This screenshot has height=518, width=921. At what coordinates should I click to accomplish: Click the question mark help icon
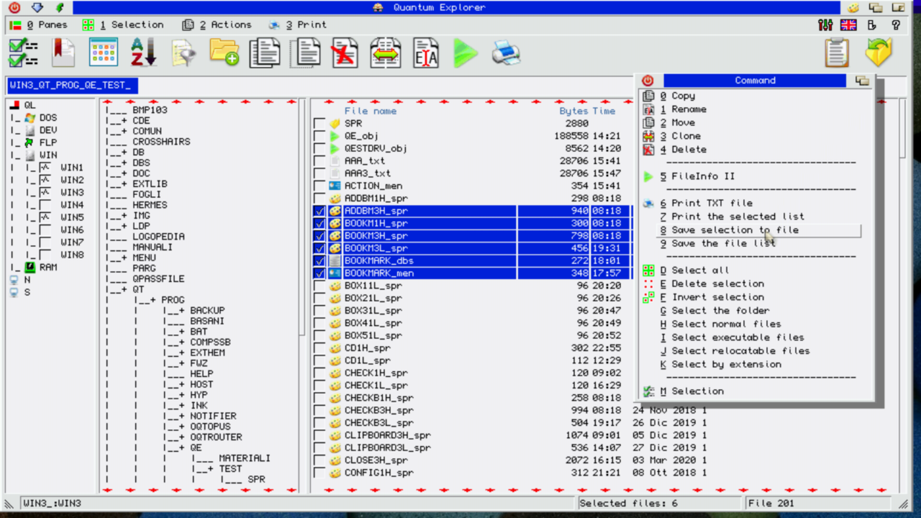(x=896, y=24)
